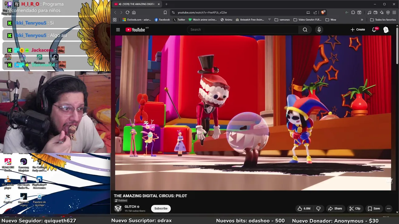Click the video player to pause
Viewport: 399px width, 224px height.
253,113
